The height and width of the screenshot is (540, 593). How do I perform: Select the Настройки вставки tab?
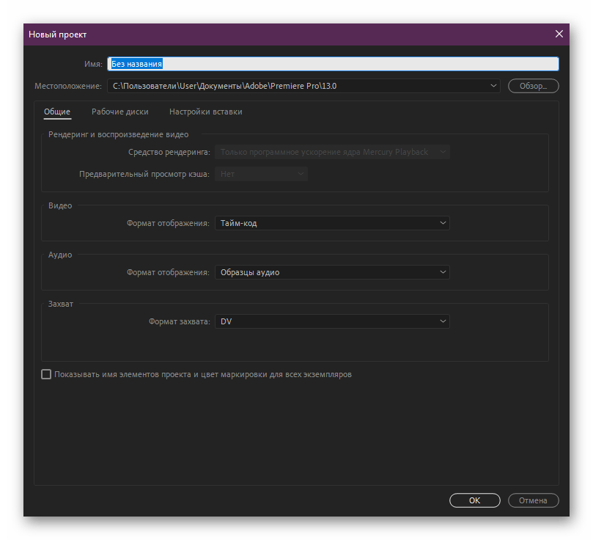coord(205,112)
